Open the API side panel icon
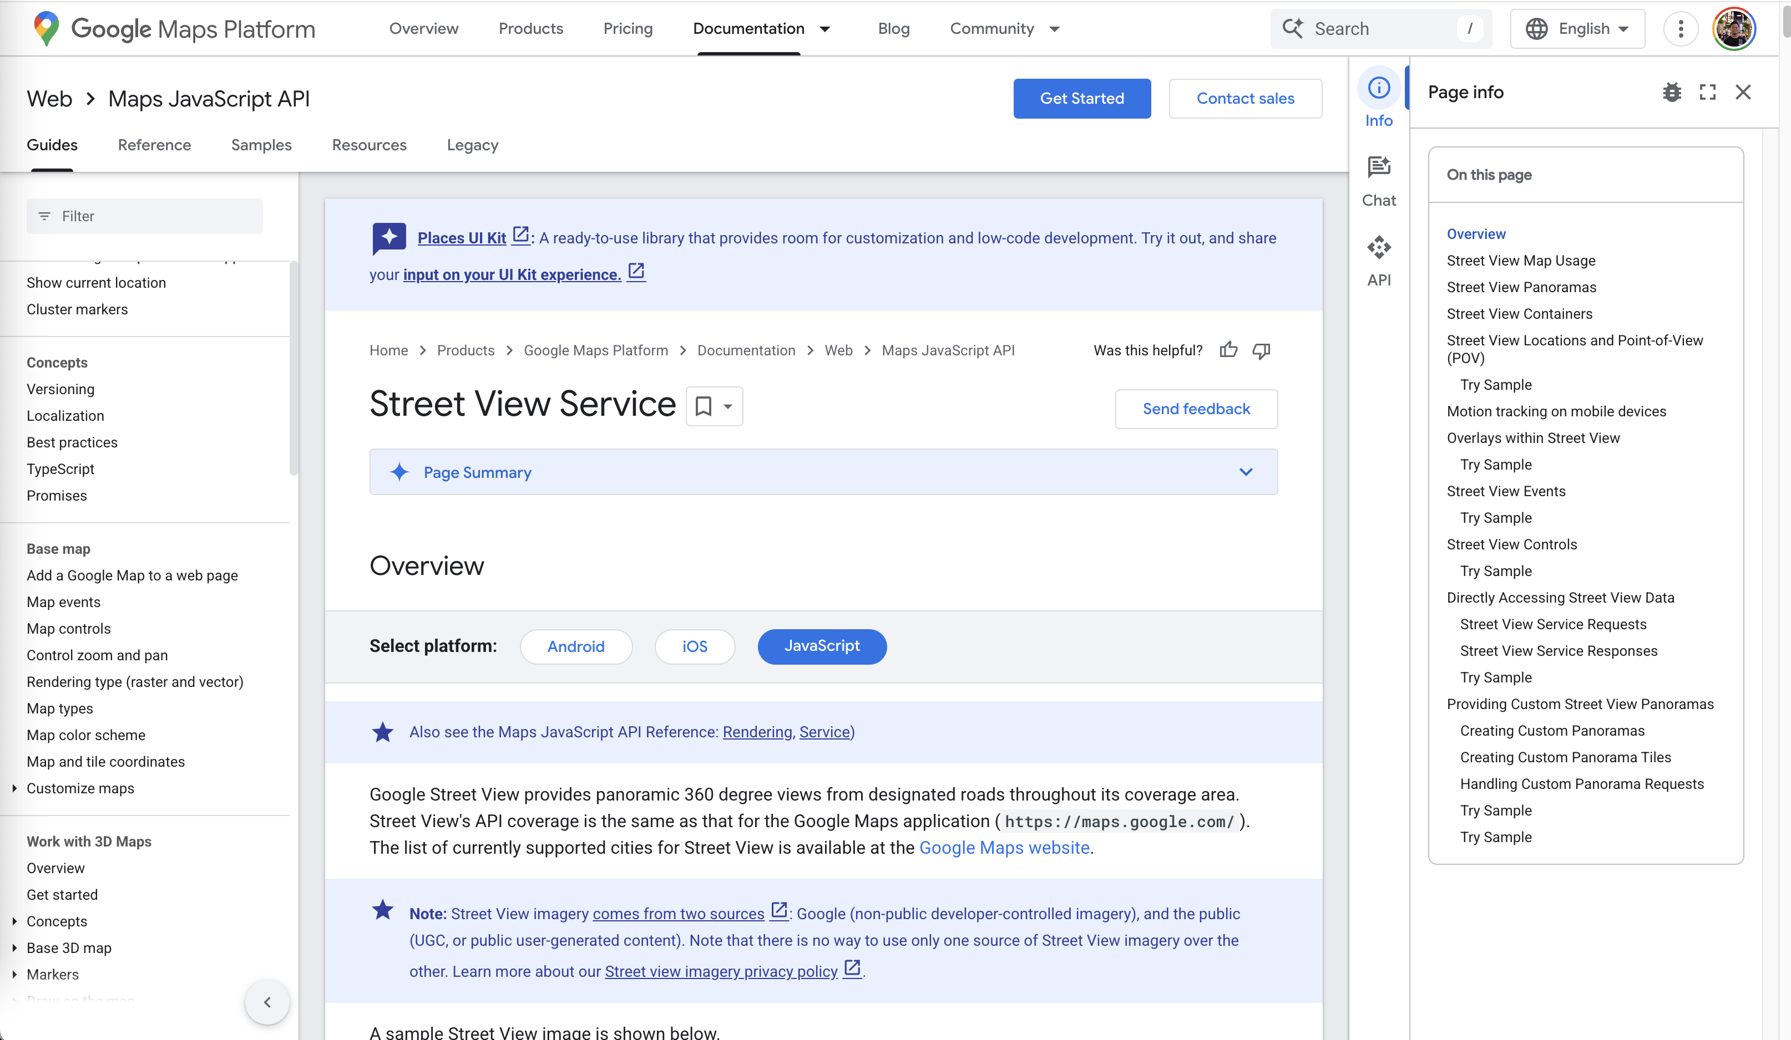This screenshot has width=1791, height=1040. pos(1378,261)
